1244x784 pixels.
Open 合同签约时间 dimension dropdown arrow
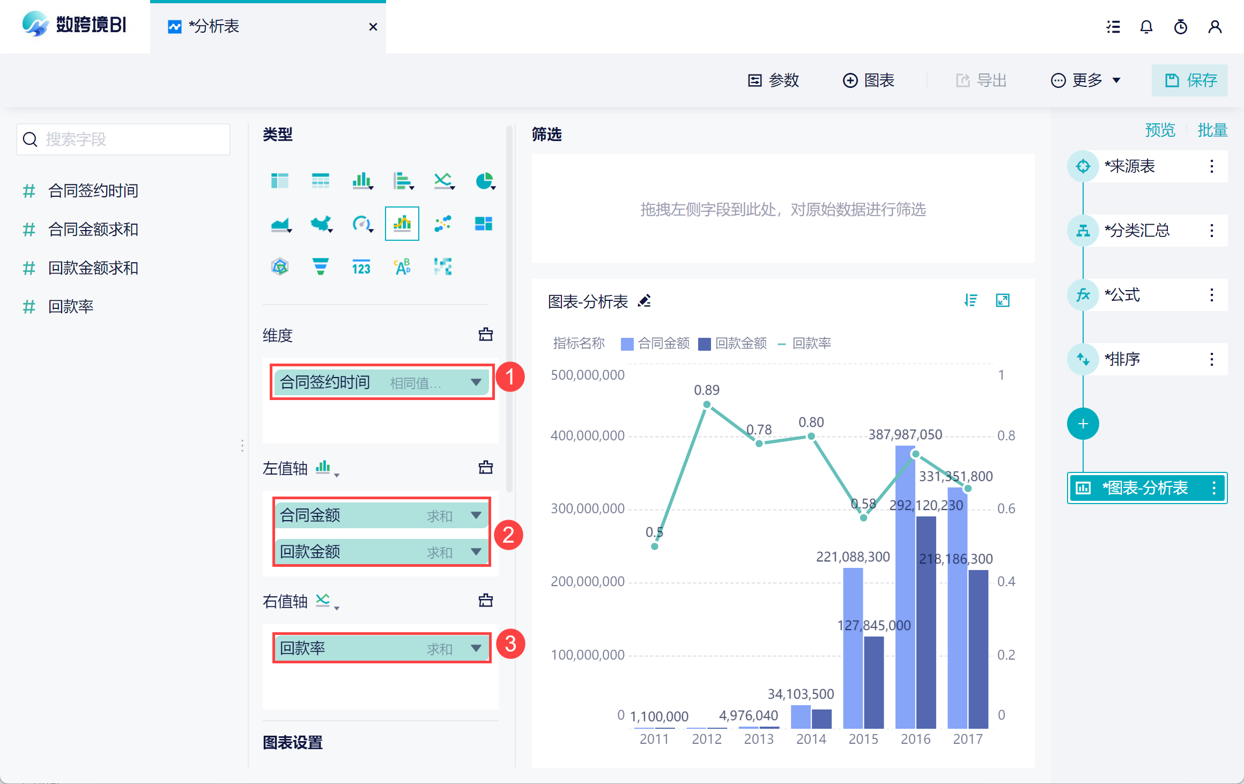click(476, 382)
